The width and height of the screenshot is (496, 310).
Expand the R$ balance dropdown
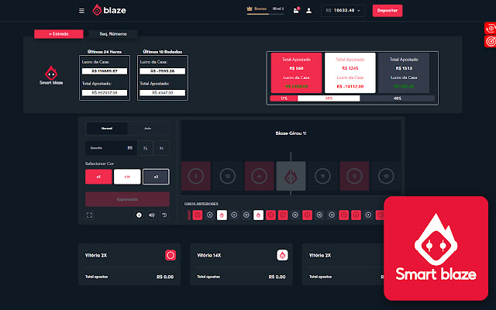(x=343, y=10)
